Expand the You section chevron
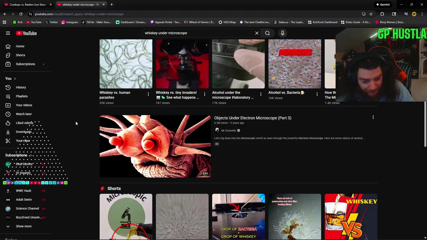This screenshot has height=240, width=427. click(15, 79)
